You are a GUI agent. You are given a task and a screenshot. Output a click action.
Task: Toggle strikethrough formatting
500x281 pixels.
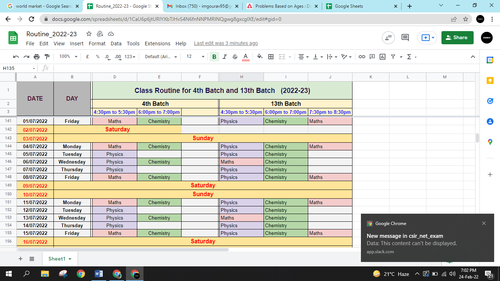click(x=235, y=57)
